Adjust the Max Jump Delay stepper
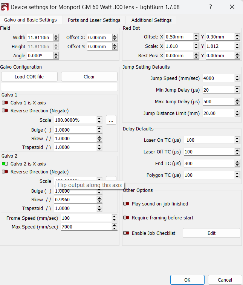This screenshot has height=285, width=243. tap(237, 102)
